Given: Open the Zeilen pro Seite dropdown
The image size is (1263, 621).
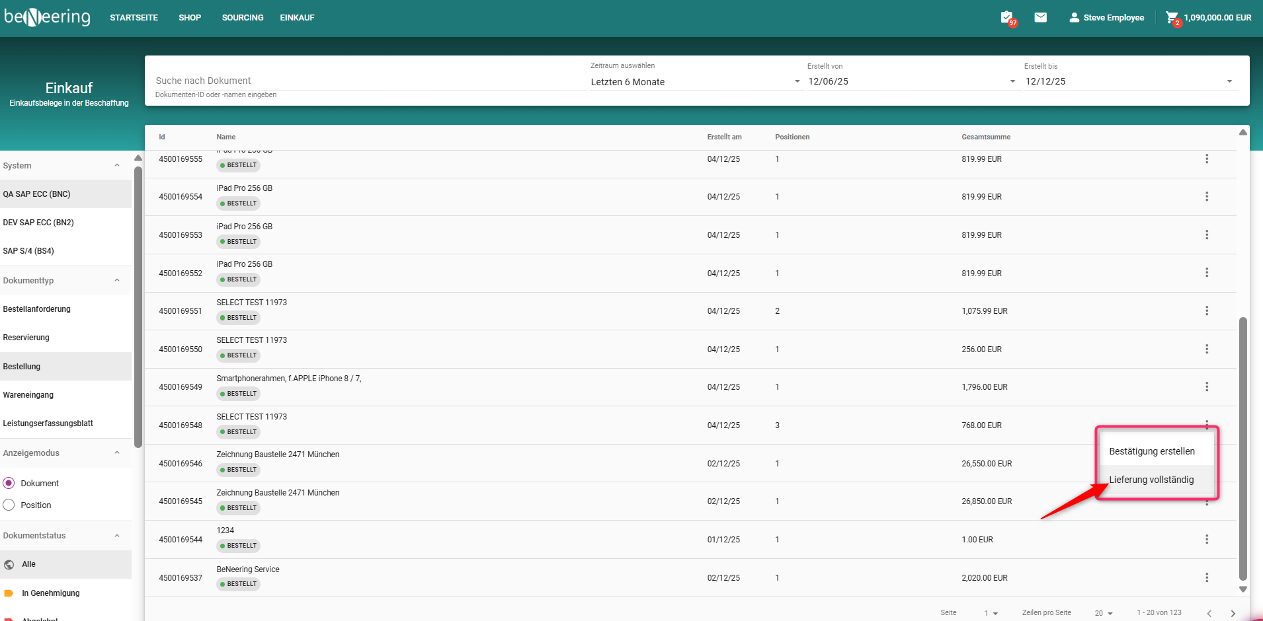Looking at the screenshot, I should tap(1104, 613).
